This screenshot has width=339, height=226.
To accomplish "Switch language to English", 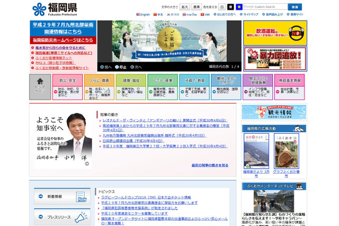I will pyautogui.click(x=143, y=14).
